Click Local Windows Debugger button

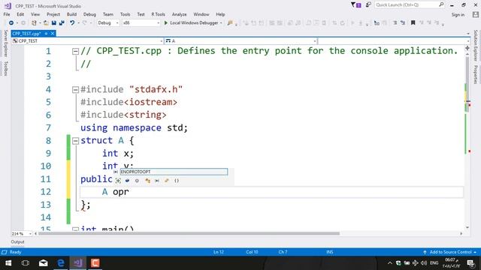(x=194, y=23)
